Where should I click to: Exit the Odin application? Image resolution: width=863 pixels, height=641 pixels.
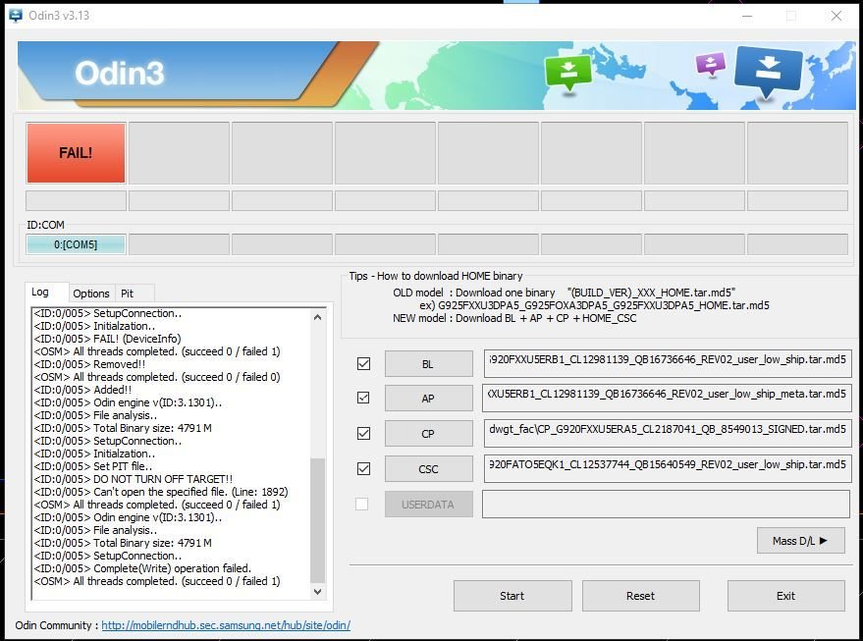coord(786,596)
